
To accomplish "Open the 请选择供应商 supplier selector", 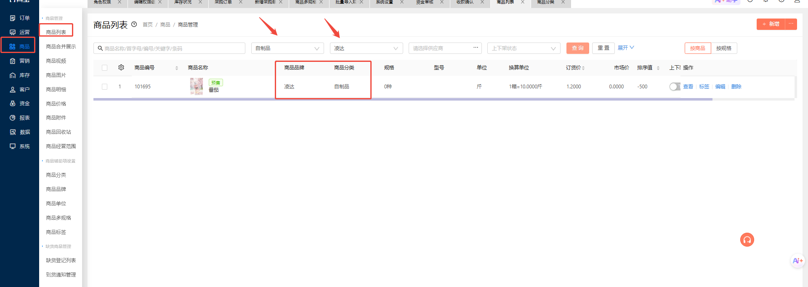I will tap(445, 48).
